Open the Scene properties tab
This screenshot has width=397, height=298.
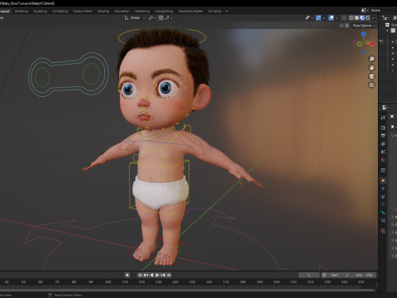pos(383,151)
